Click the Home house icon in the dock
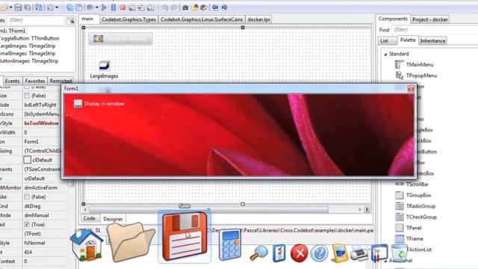 point(87,245)
